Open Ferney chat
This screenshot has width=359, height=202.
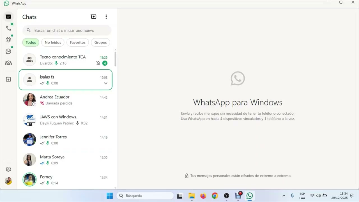(x=66, y=180)
